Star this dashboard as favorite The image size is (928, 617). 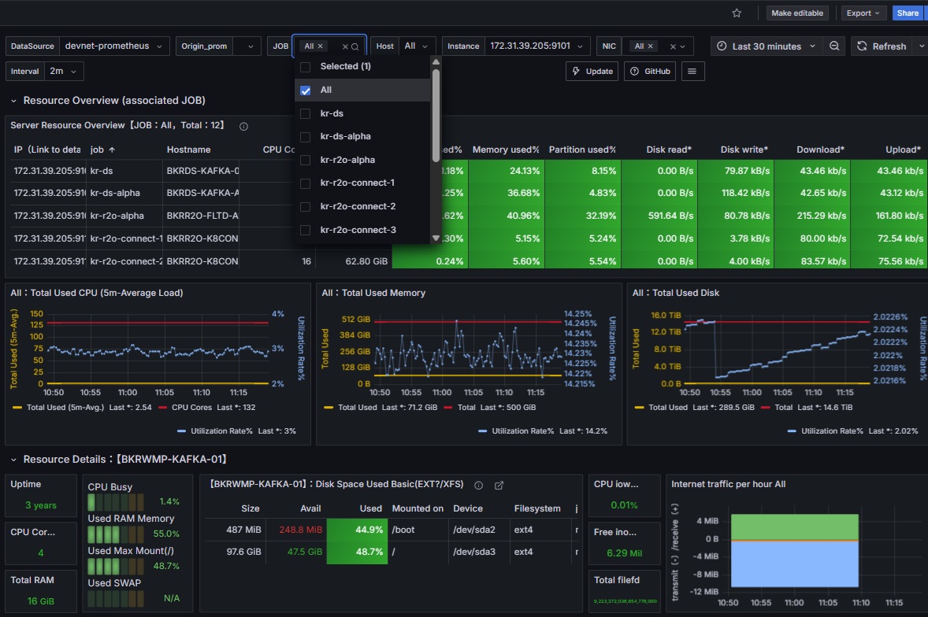(737, 13)
